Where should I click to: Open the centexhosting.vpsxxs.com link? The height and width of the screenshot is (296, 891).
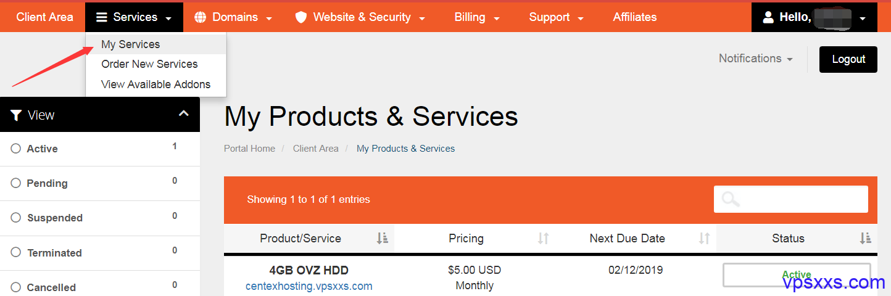pos(309,286)
